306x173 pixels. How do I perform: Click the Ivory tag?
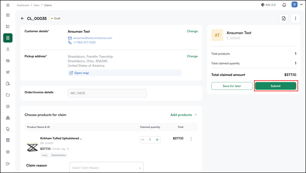(44, 155)
